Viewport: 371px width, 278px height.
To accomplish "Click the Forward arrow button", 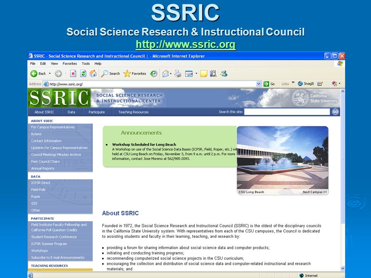I will click(58, 74).
